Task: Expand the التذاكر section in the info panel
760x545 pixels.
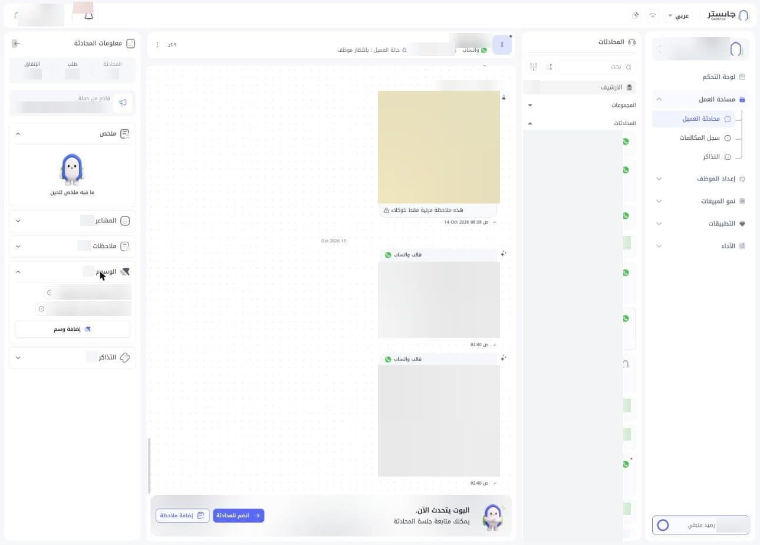Action: (18, 357)
